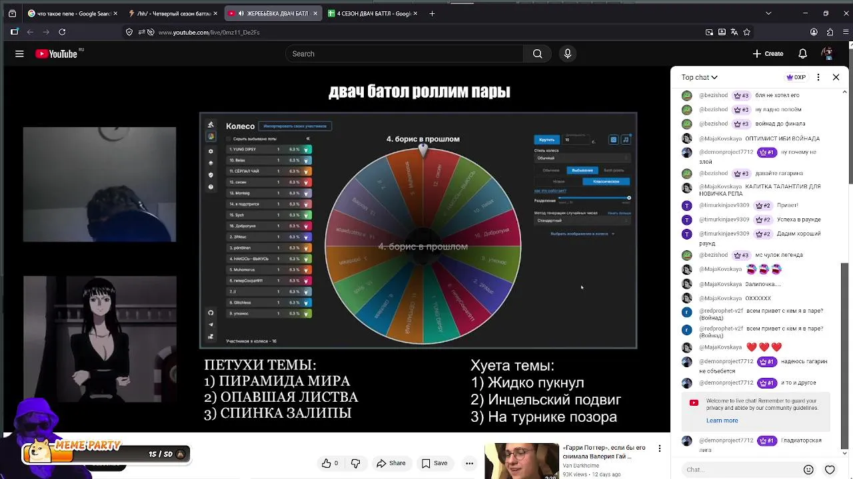853x479 pixels.
Task: Expand the Top chat mode dropdown
Action: (x=699, y=77)
